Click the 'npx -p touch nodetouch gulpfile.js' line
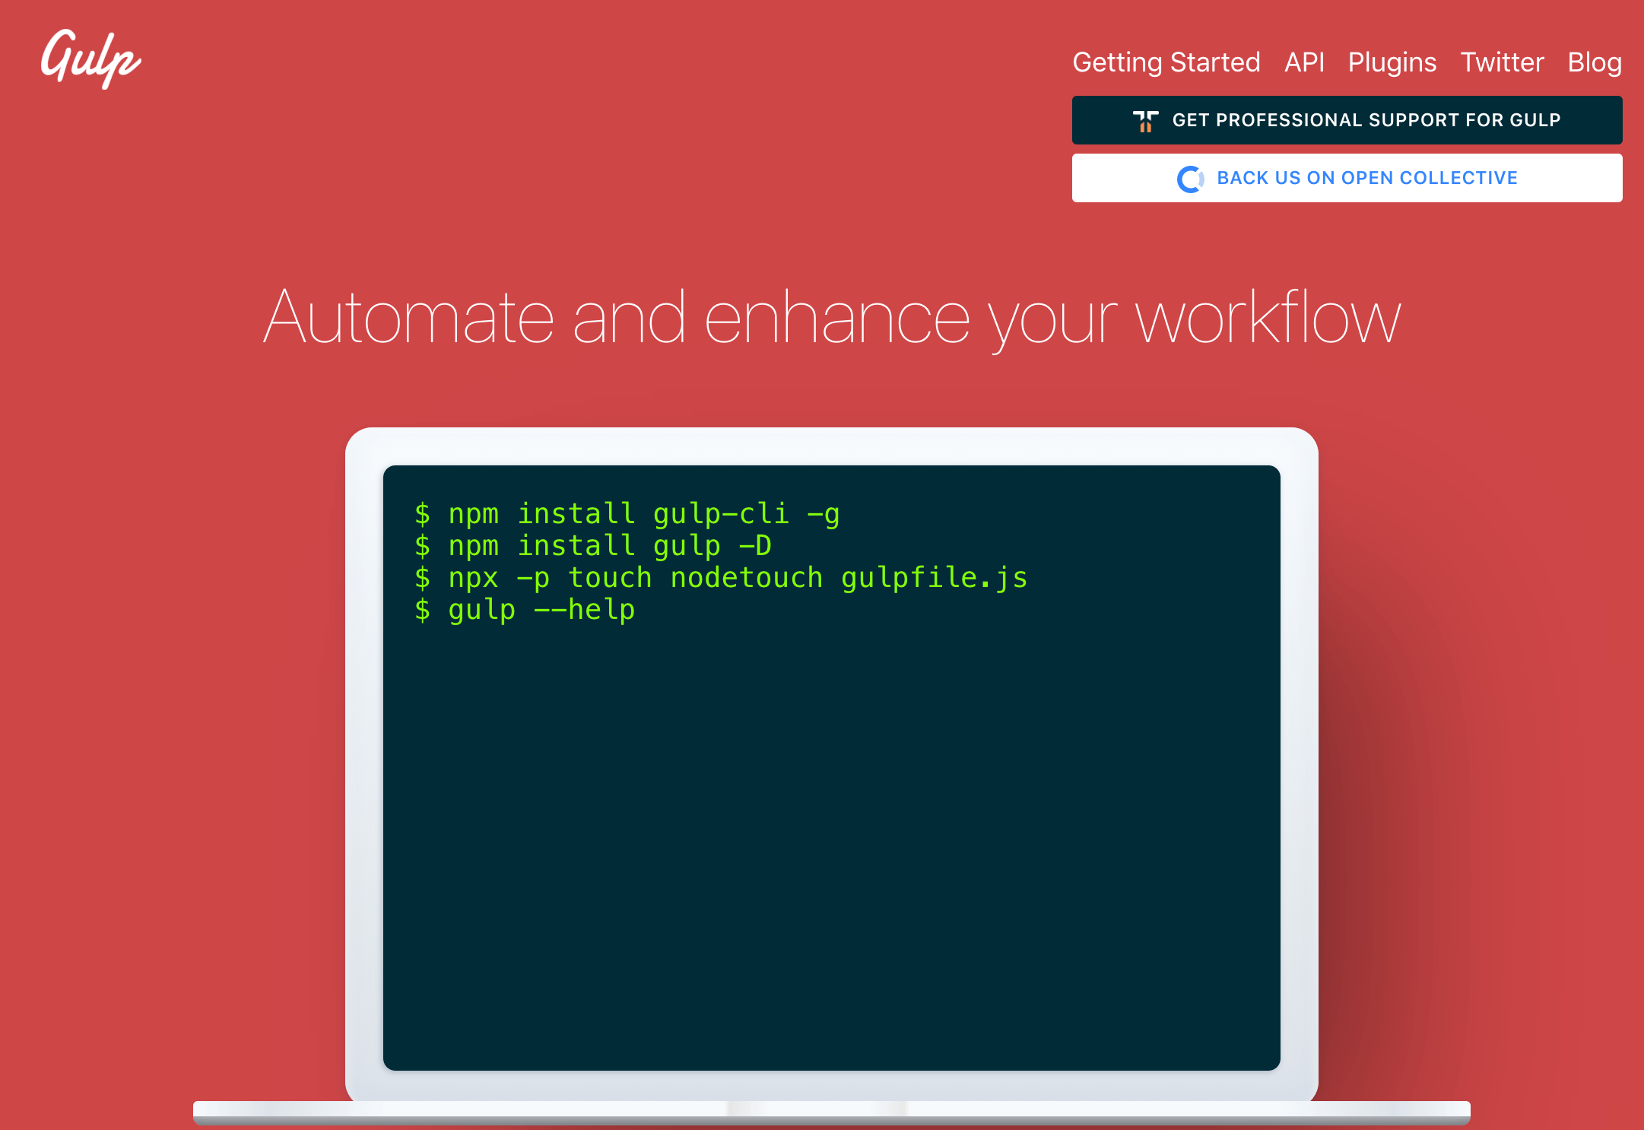 pyautogui.click(x=721, y=578)
